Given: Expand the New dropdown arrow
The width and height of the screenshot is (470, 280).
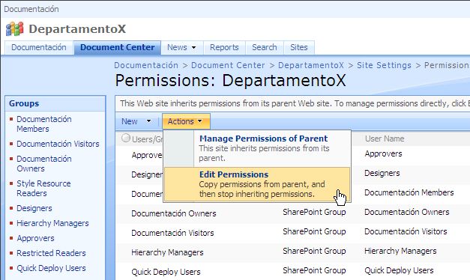Looking at the screenshot, I should [x=148, y=121].
